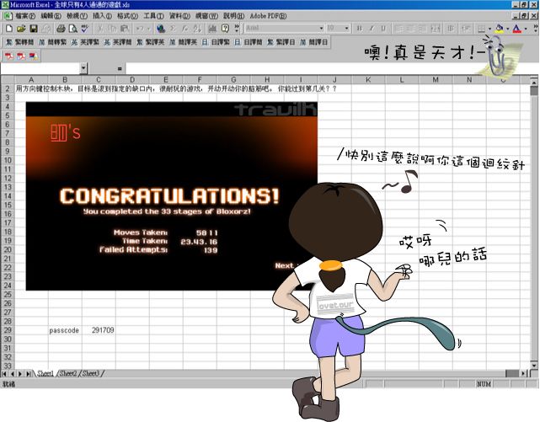Click the Paste clipboard icon
This screenshot has width=540, height=422.
124,29
